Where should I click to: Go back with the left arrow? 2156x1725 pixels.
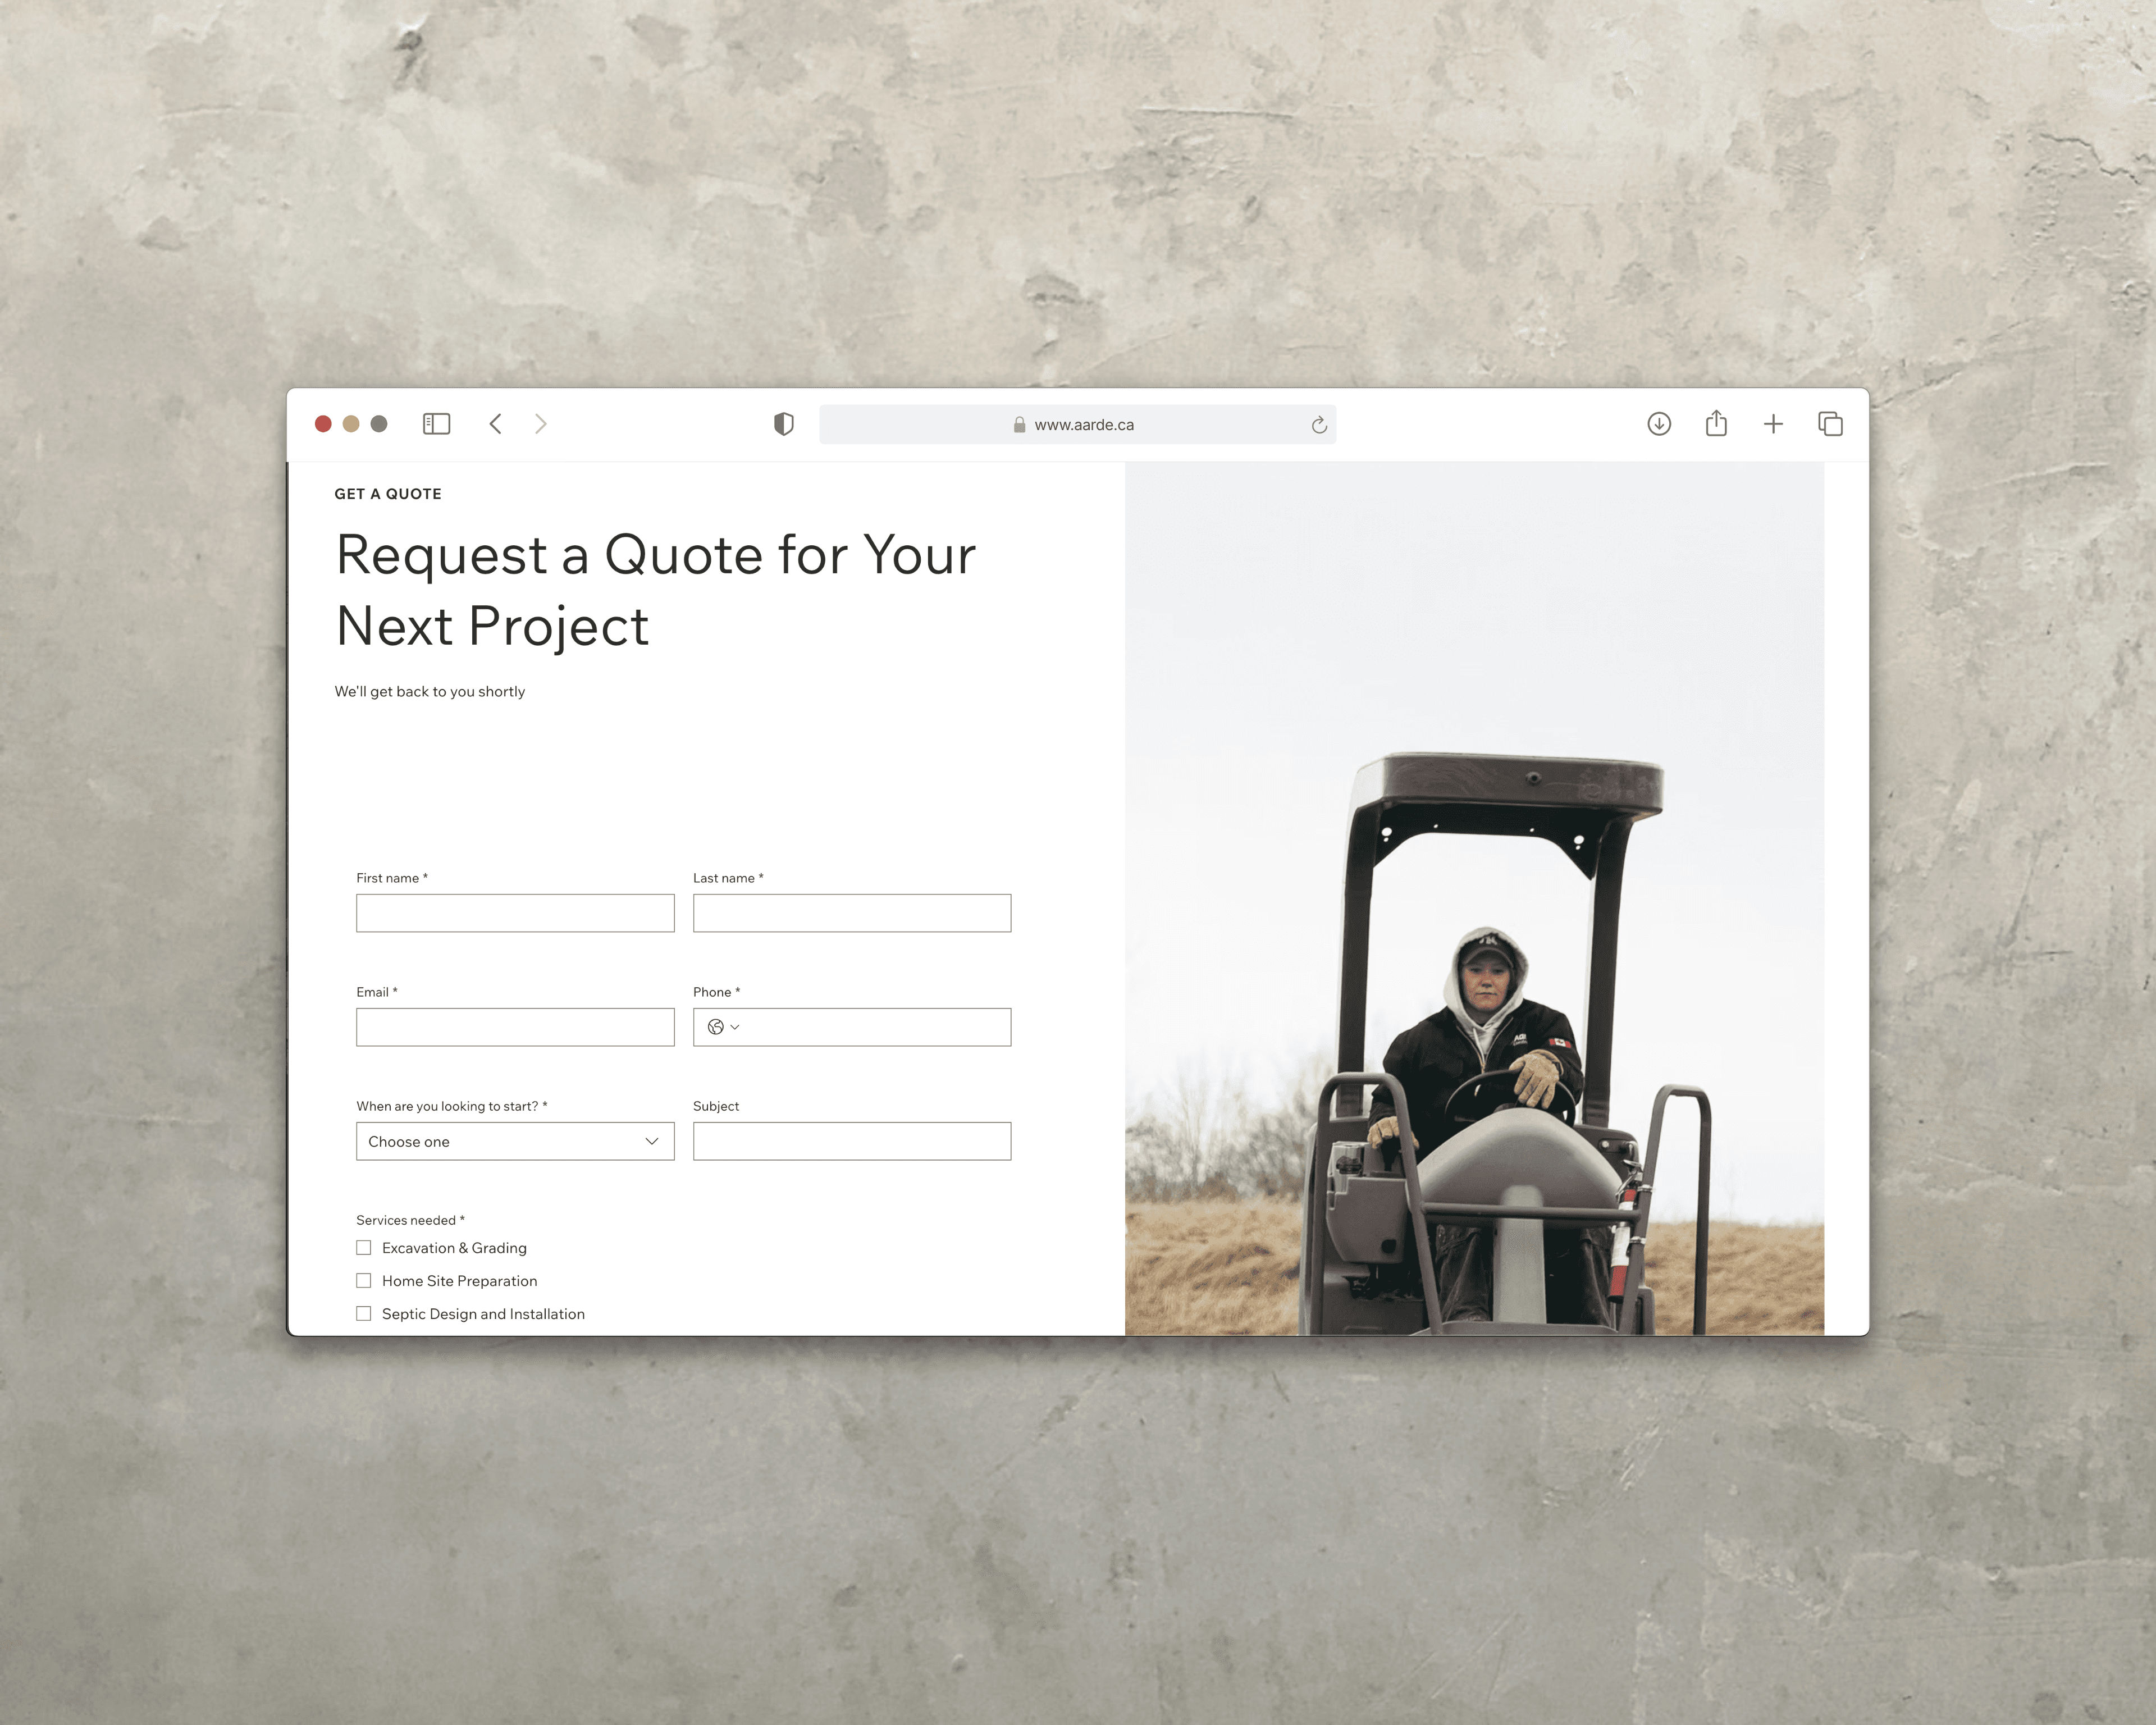[x=495, y=424]
